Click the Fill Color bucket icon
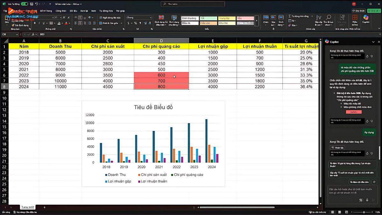This screenshot has height=215, width=382. [x=59, y=23]
